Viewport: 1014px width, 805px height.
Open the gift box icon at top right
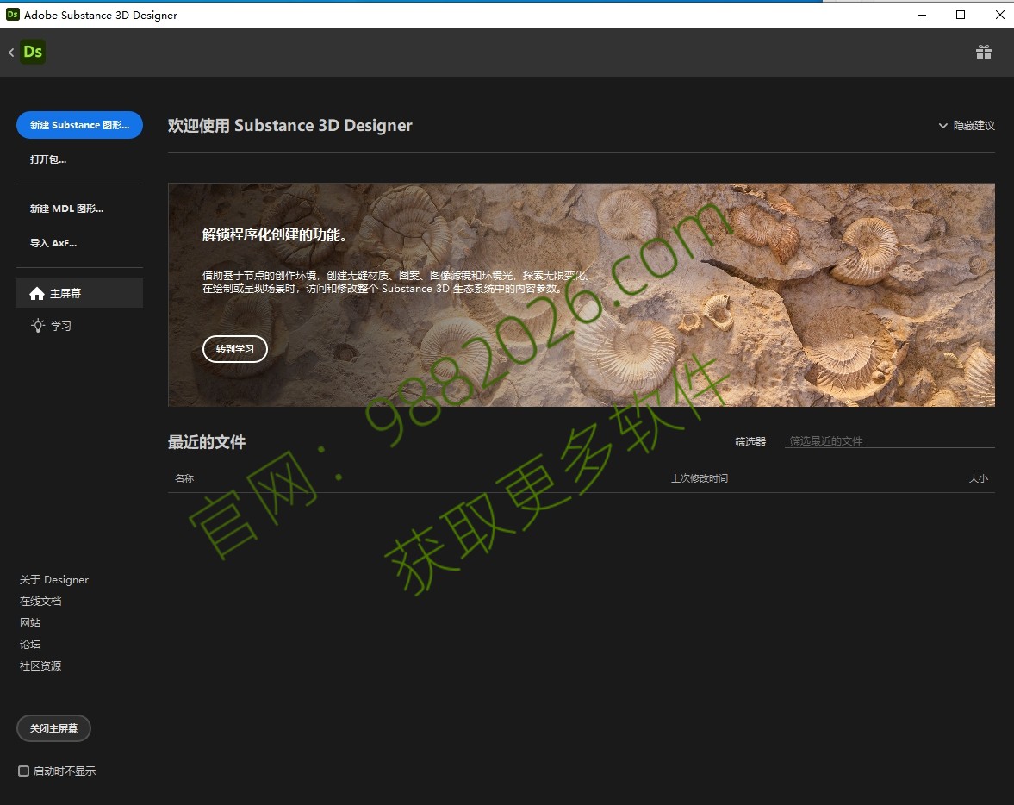coord(984,53)
